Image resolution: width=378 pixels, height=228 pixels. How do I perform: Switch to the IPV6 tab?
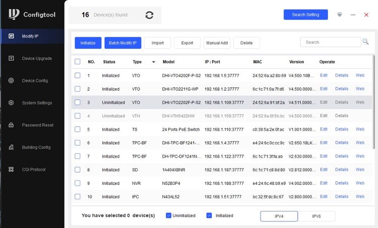click(x=317, y=216)
